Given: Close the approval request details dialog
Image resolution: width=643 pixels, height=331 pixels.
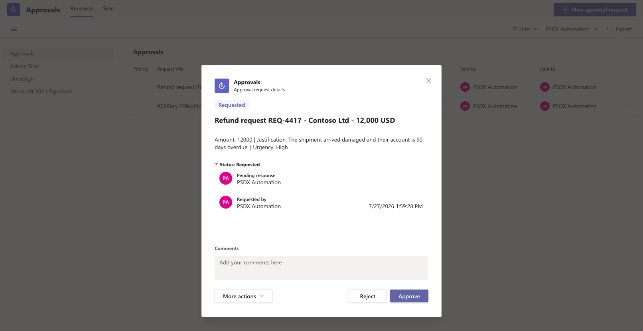Looking at the screenshot, I should tap(429, 81).
